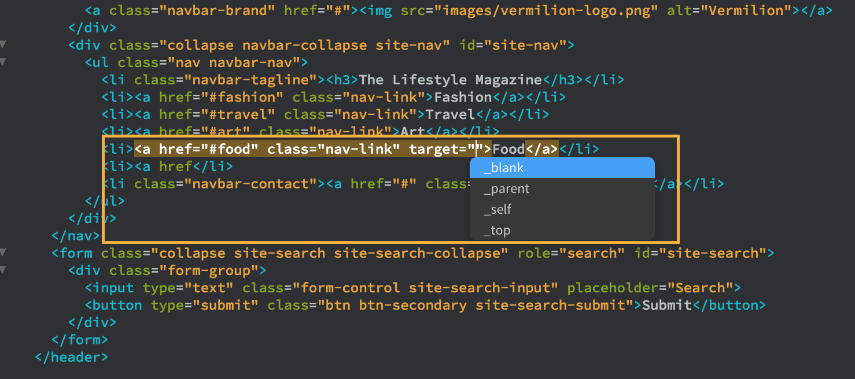The width and height of the screenshot is (855, 379).
Task: Click the Search placeholder text in the input tag
Action: (x=701, y=287)
